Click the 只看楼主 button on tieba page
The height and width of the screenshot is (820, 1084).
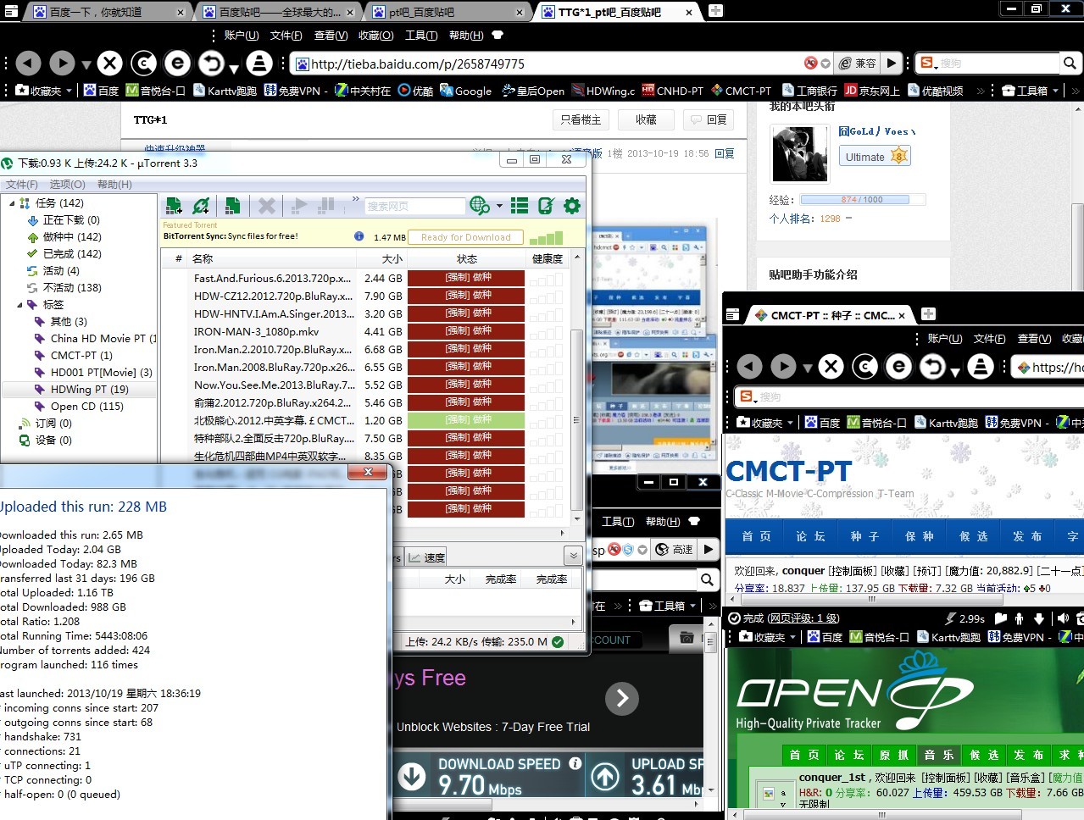[x=581, y=119]
